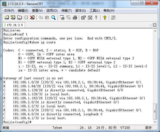Click the Connect toolbar icon
160x132 pixels.
pyautogui.click(x=7, y=18)
